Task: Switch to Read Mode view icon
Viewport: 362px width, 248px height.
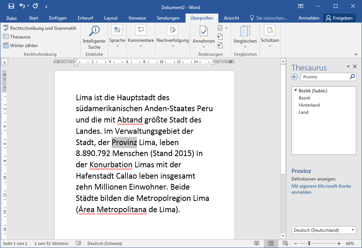Action: point(256,243)
